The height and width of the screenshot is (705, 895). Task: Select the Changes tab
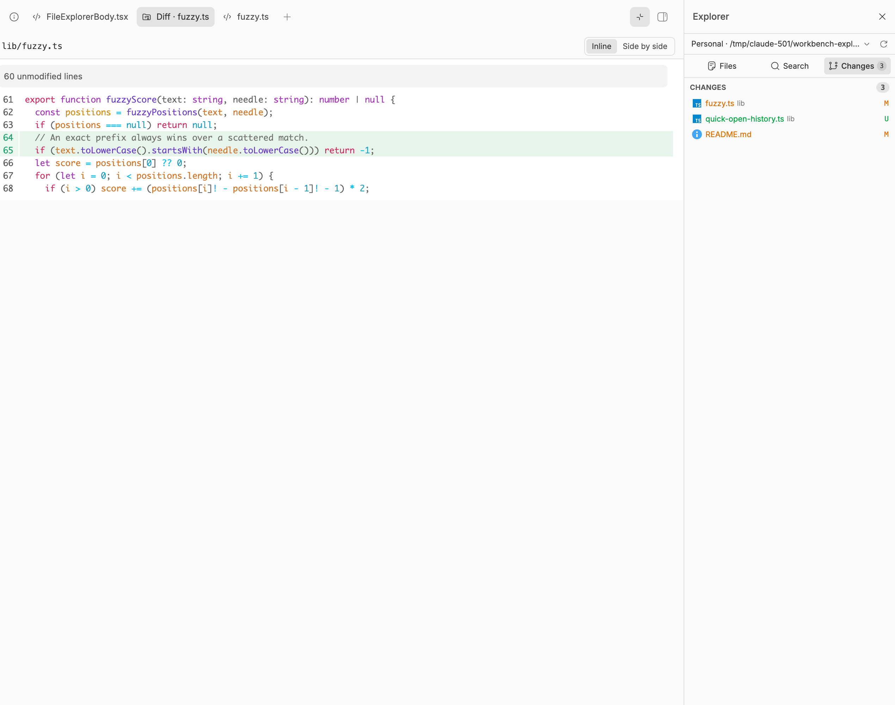pos(857,66)
